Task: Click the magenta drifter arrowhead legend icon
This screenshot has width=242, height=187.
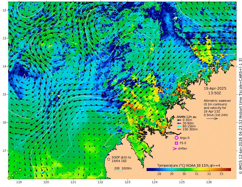Action: pos(175,148)
